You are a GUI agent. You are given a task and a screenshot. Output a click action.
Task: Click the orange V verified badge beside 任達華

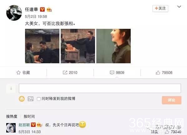(x=42, y=9)
